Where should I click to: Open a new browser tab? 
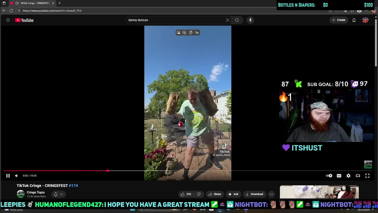59,3
